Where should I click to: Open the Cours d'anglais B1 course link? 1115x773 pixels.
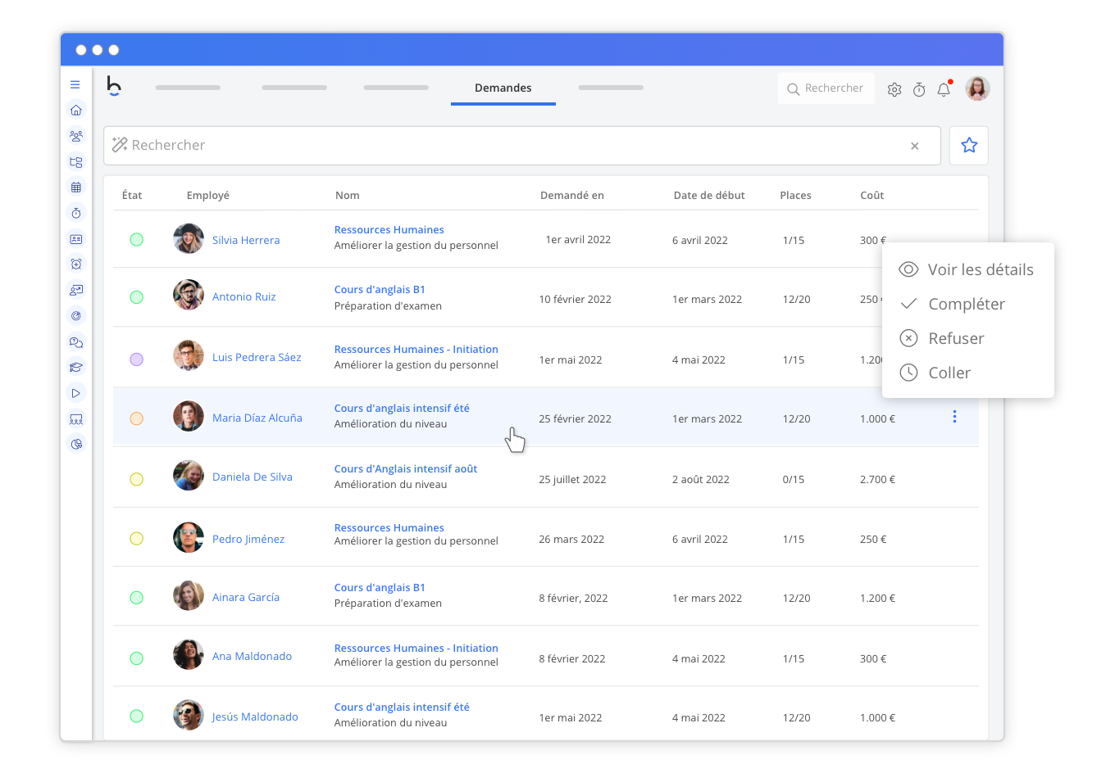click(380, 289)
